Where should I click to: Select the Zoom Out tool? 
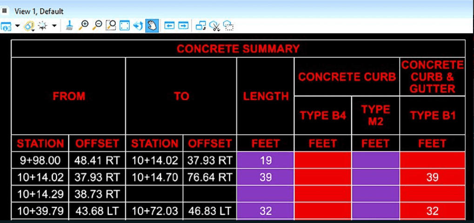97,26
